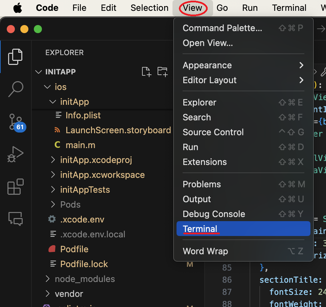Choose Output in the View menu
The image size is (326, 307).
[x=243, y=199]
